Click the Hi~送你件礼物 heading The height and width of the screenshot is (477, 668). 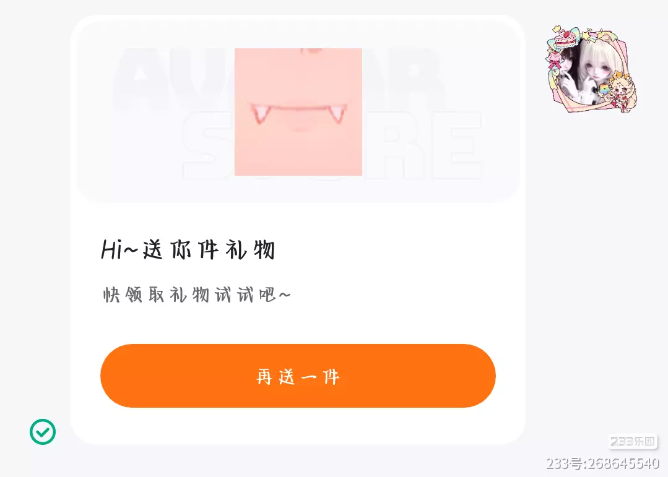tap(188, 249)
